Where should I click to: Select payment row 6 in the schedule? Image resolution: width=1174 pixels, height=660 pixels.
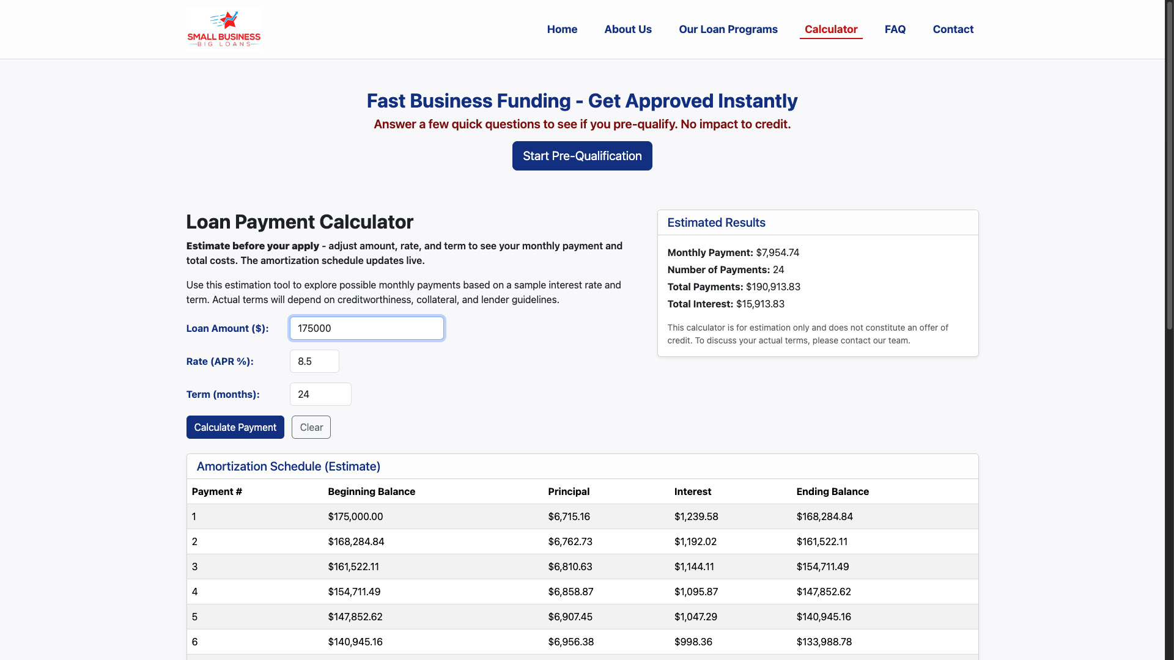pyautogui.click(x=581, y=642)
